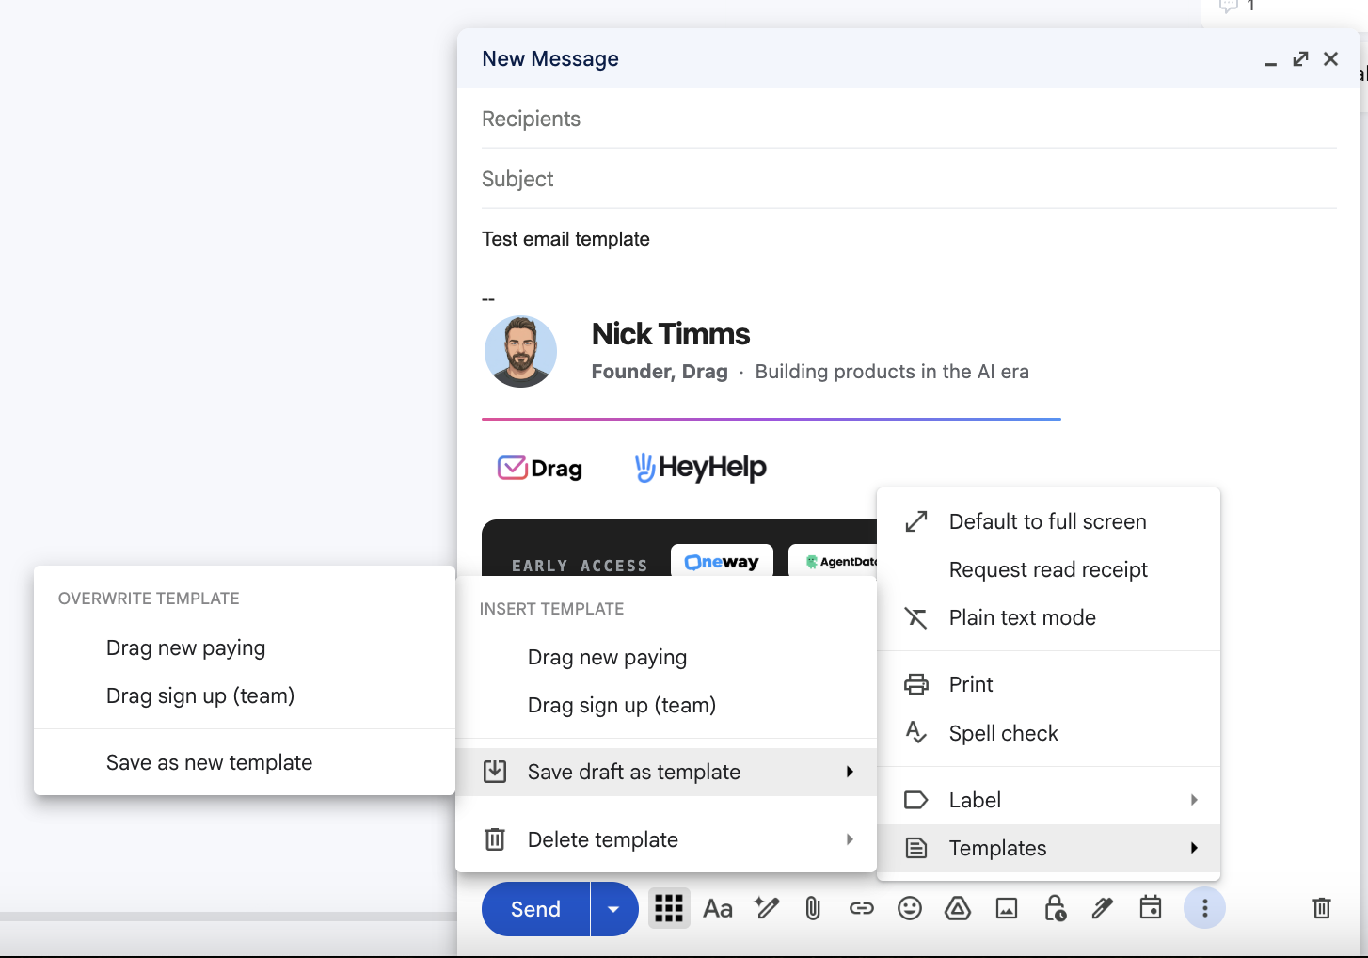The image size is (1368, 958).
Task: Open the calendar scheduling icon in toolbar
Action: (1151, 907)
